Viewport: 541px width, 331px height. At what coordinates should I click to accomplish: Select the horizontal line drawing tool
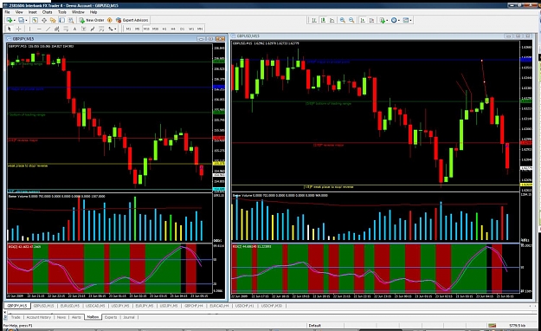point(39,29)
